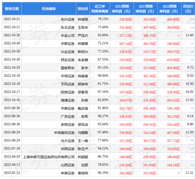Click researcher name 肖斐斐
Viewport: 195px width, 179px height.
pos(83,76)
